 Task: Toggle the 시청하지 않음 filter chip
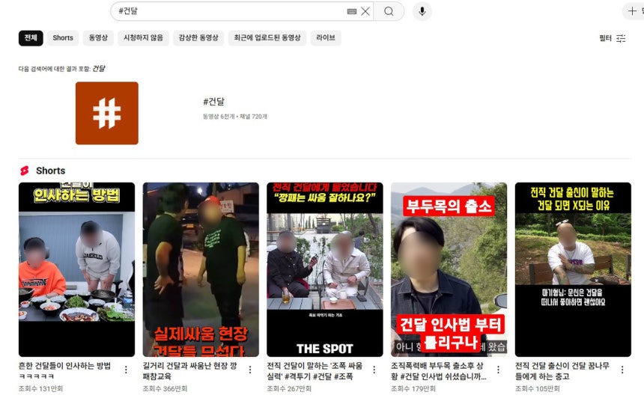143,38
